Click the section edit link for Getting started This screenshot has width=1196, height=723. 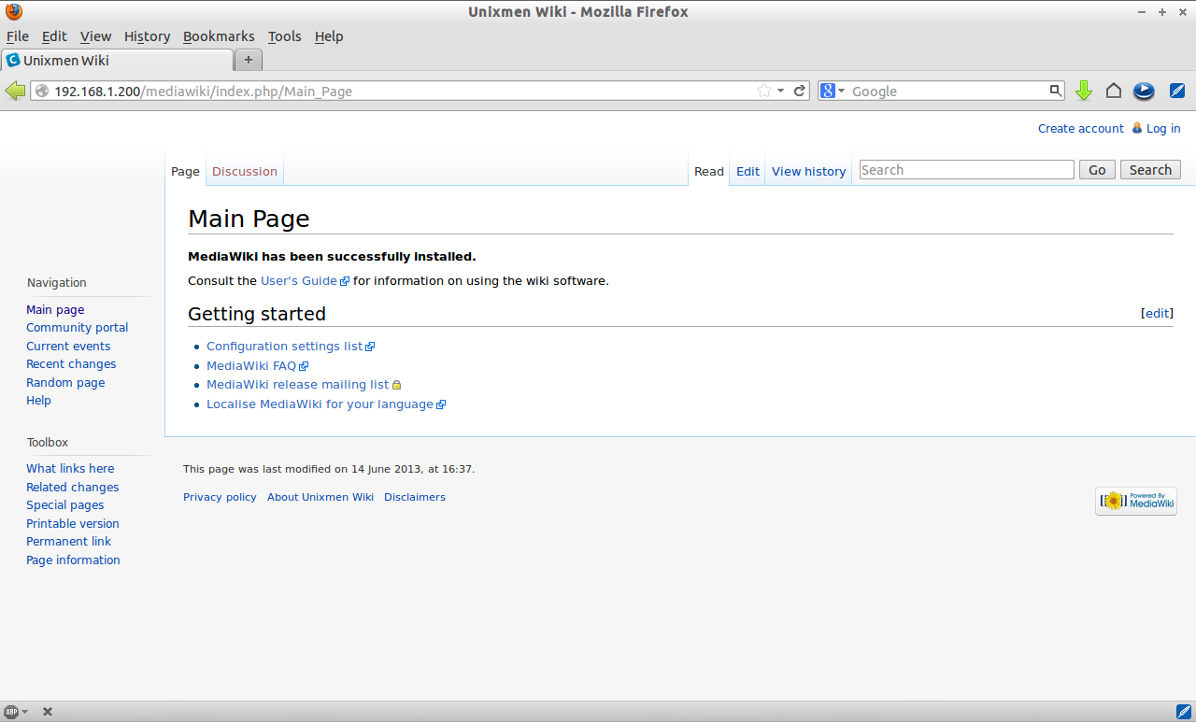tap(1158, 313)
